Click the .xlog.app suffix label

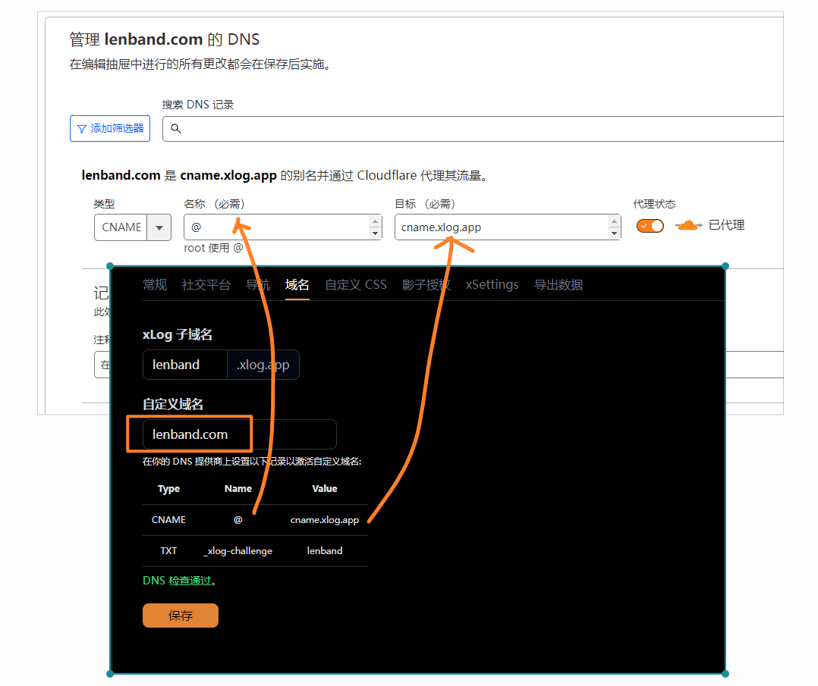[263, 365]
